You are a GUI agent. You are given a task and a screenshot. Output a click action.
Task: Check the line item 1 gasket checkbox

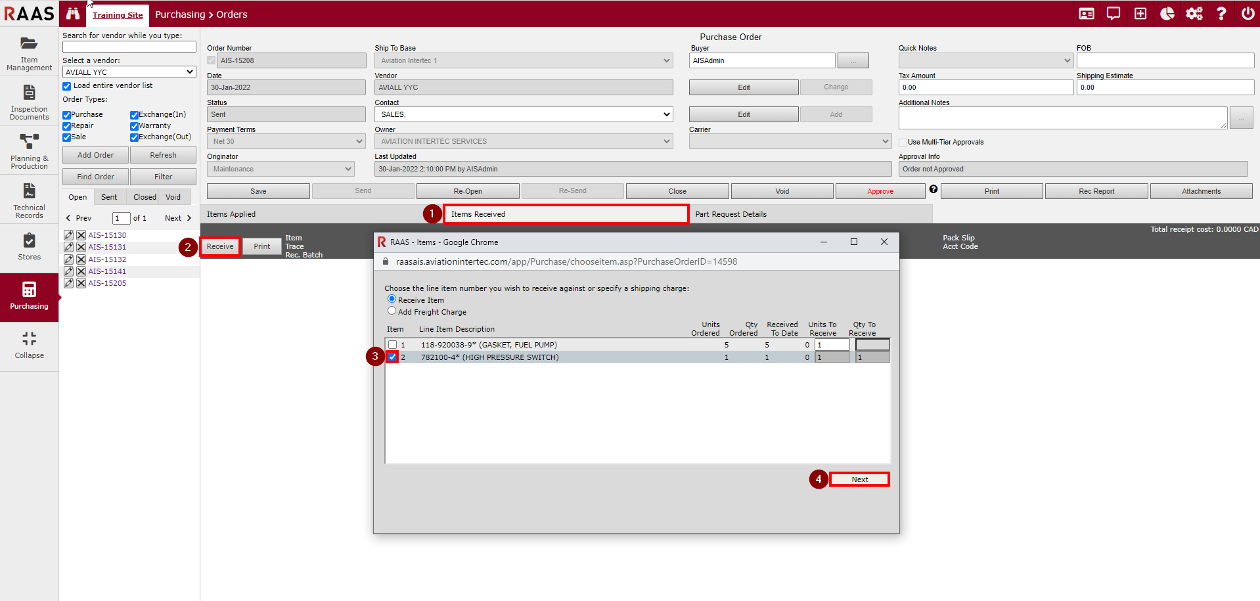392,345
